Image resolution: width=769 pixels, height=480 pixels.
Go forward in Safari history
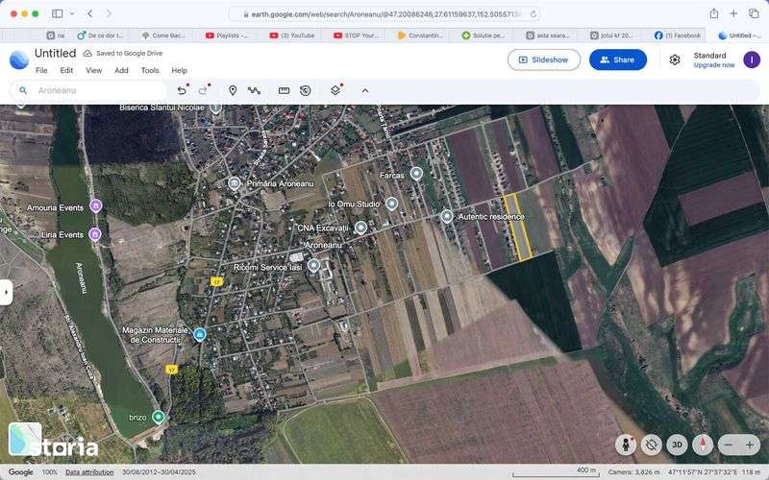point(109,13)
